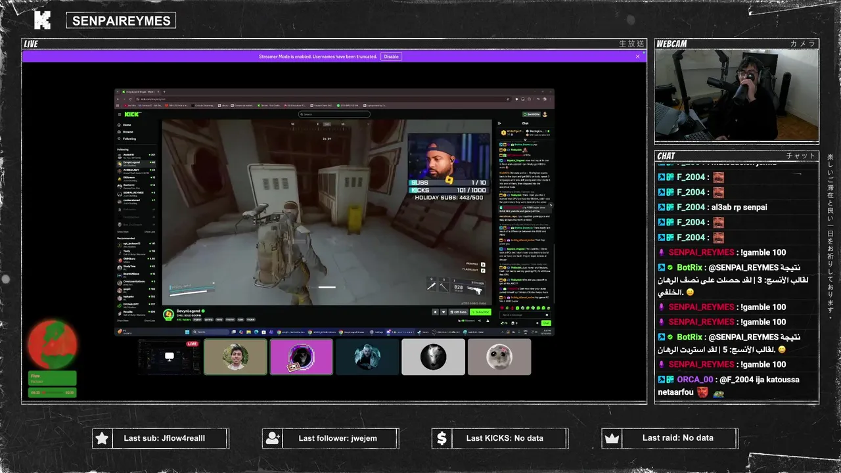Click the Last sub: Jflow4realll label
The height and width of the screenshot is (473, 841).
coord(164,438)
